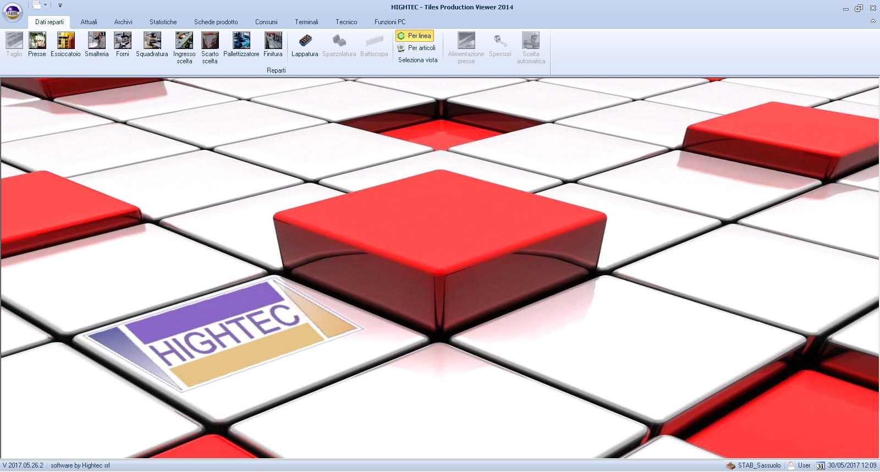Open the Scelta automatica function
The width and height of the screenshot is (880, 472).
coord(531,48)
